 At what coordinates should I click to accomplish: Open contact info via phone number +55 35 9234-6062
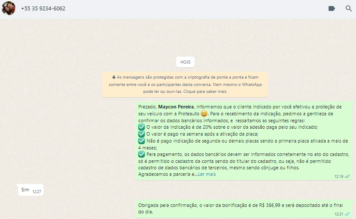43,9
